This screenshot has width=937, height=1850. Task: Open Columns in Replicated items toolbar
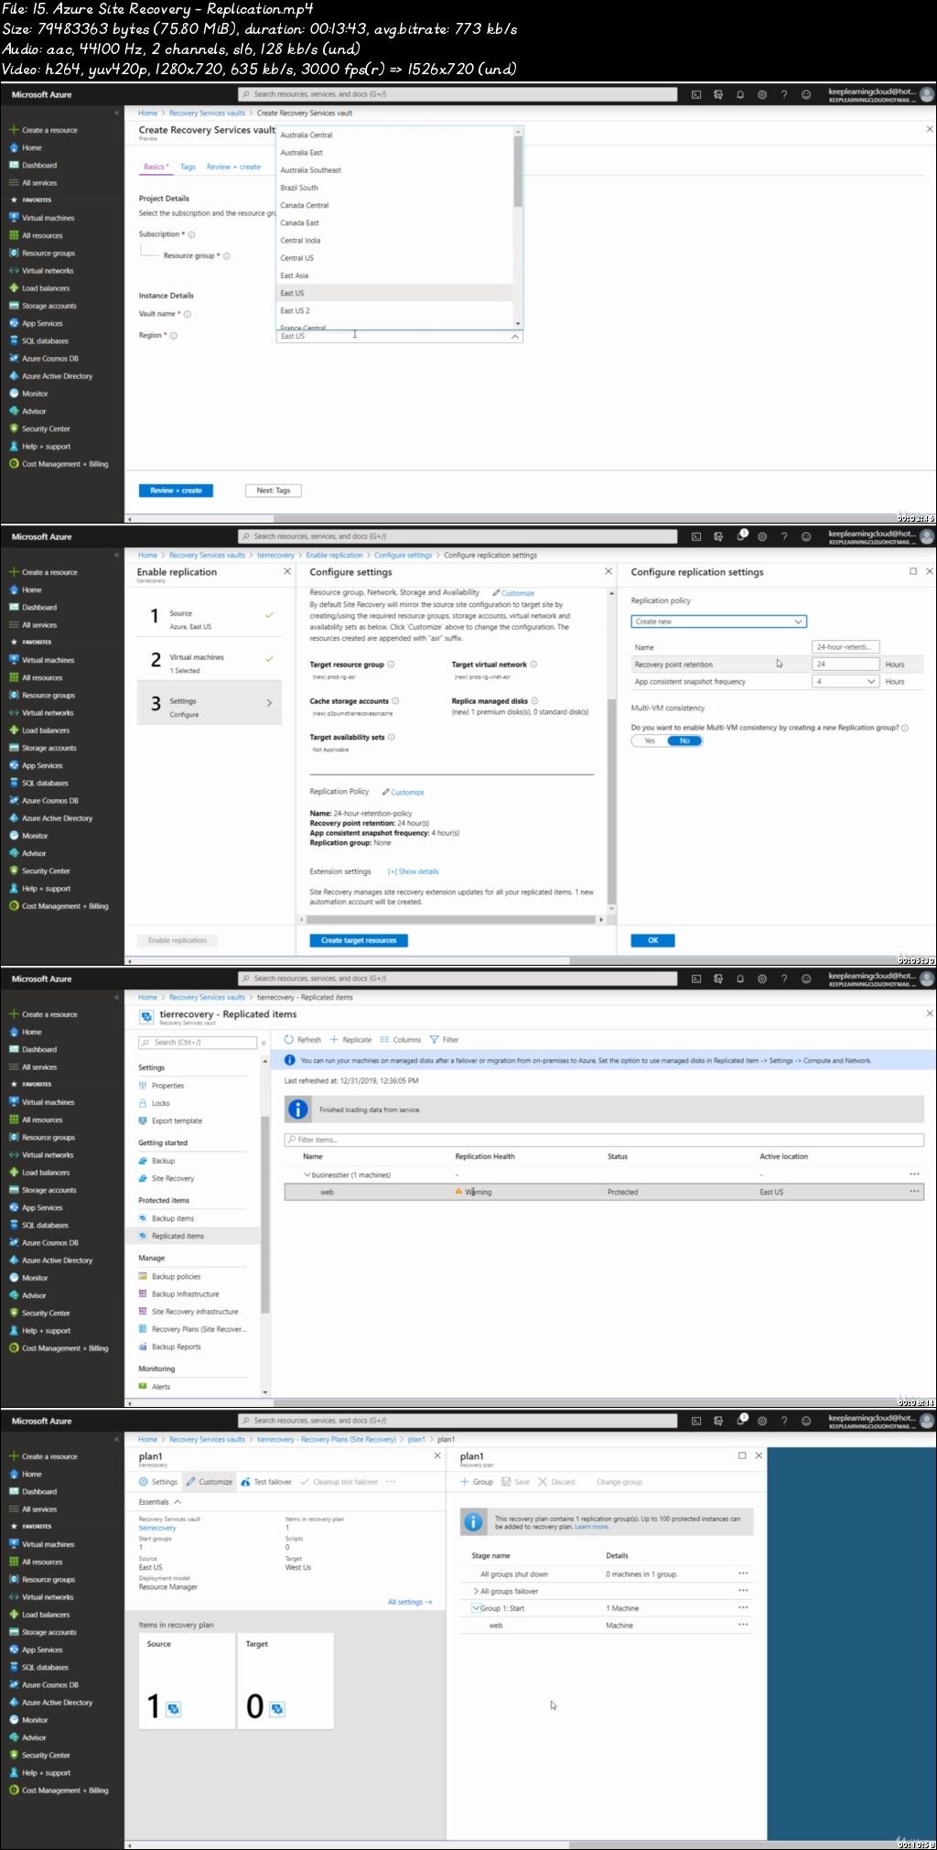[400, 1040]
